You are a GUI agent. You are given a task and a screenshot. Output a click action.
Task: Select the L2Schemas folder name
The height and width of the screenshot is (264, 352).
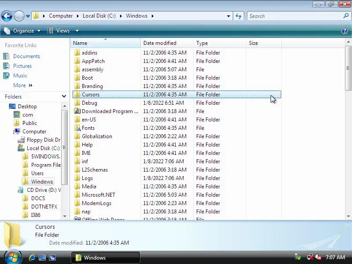click(95, 170)
